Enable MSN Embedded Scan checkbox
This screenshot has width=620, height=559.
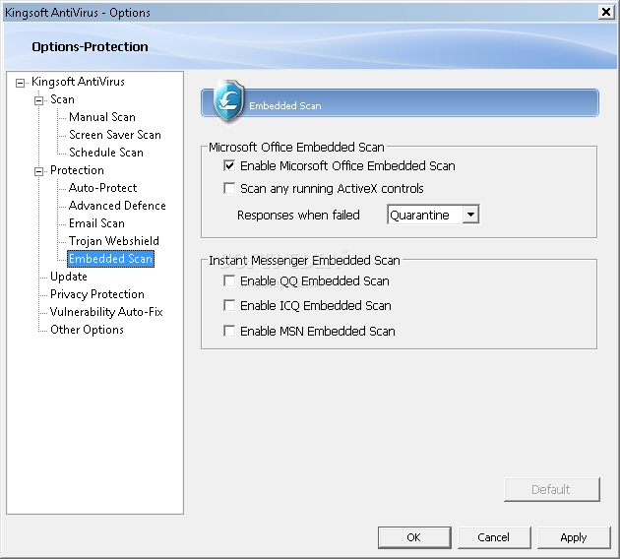tap(229, 331)
